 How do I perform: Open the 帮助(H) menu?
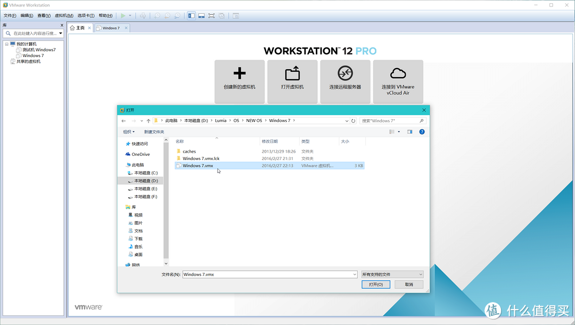[105, 15]
